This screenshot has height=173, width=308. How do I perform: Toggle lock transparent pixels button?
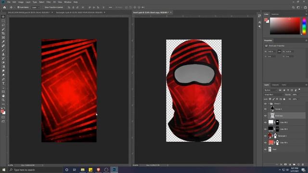270,99
